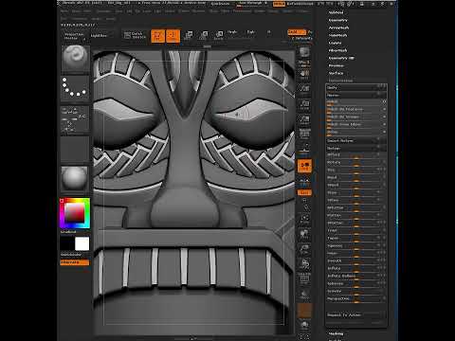This screenshot has height=341, width=455.
Task: Open the LightBox browser
Action: (x=99, y=36)
